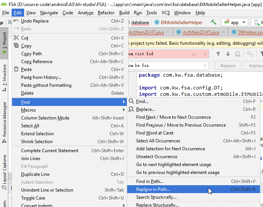263x207 pixels.
Task: Open the Window menu
Action: [182, 13]
